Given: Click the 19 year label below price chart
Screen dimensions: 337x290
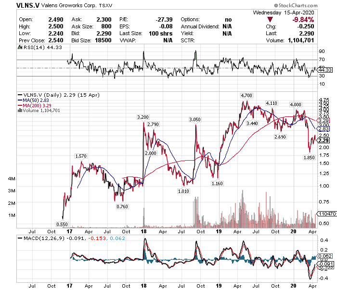Looking at the screenshot, I should [219, 232].
